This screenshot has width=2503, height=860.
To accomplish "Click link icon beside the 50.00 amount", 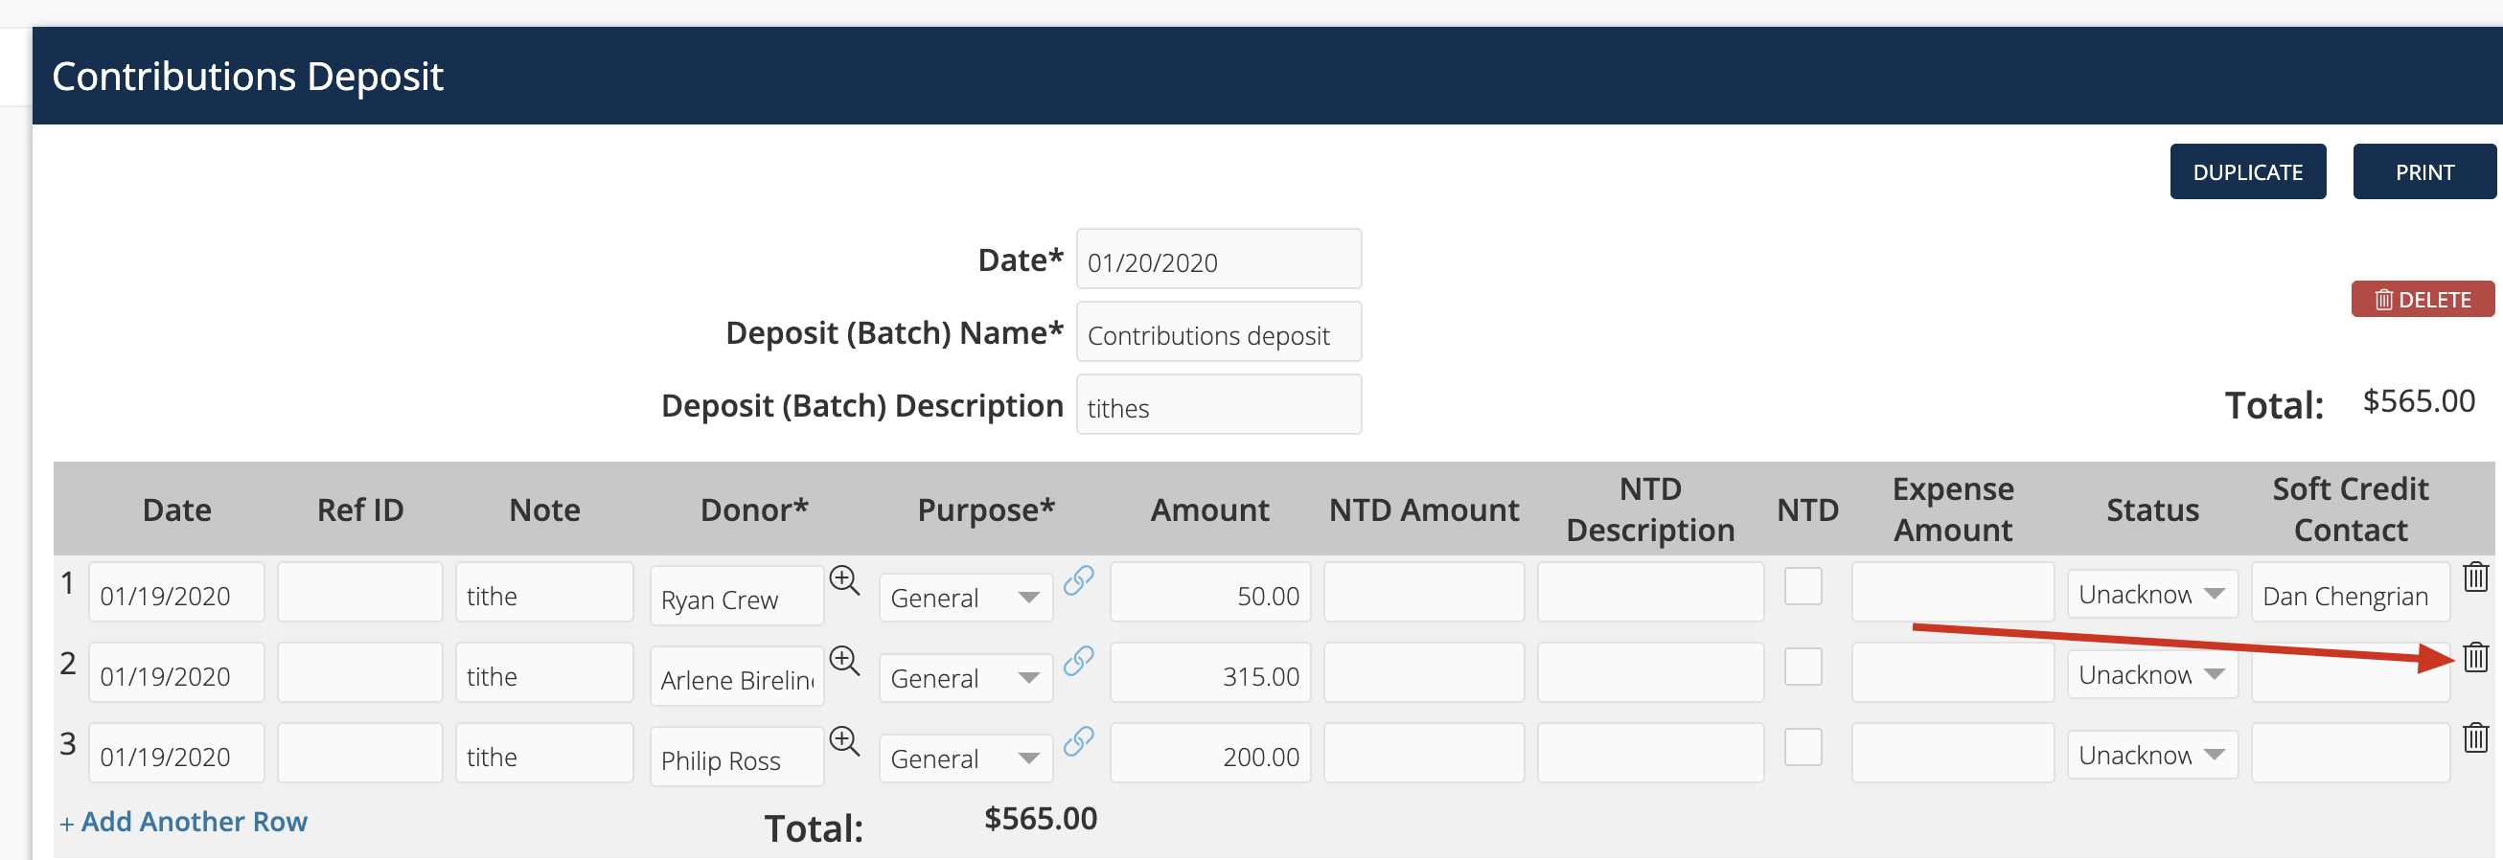I will (x=1079, y=580).
